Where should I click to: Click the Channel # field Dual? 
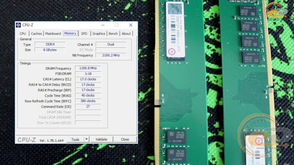pyautogui.click(x=111, y=44)
